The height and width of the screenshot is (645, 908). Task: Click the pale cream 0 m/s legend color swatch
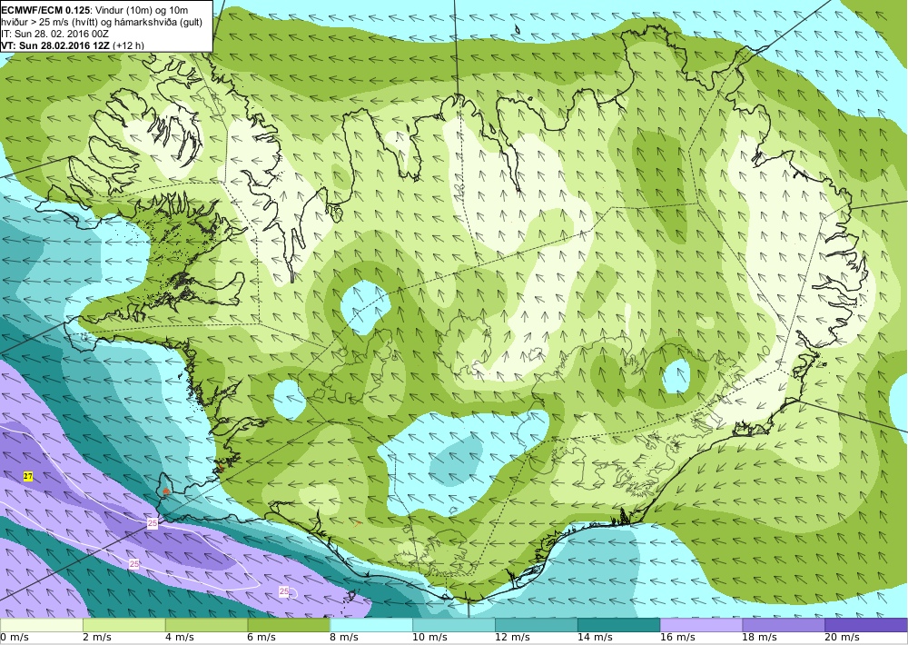(41, 625)
